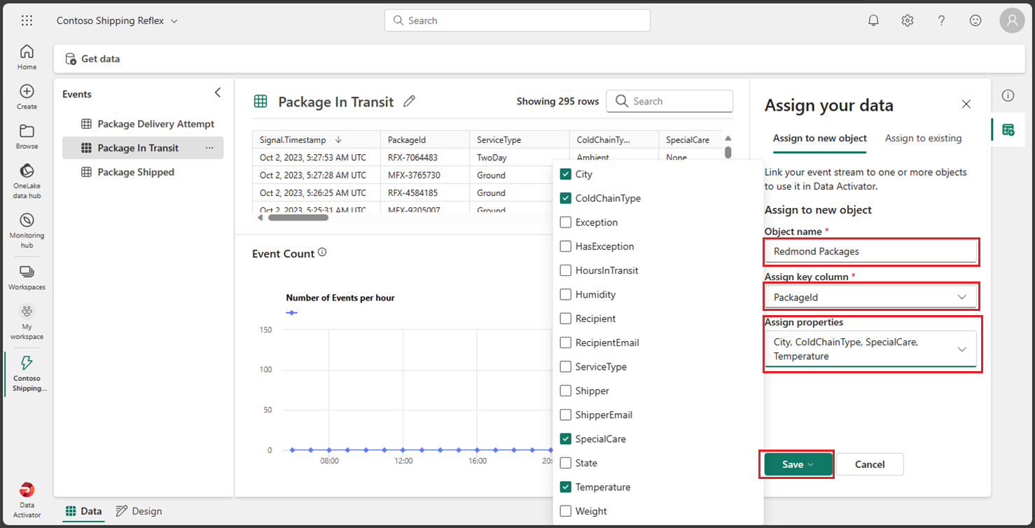This screenshot has height=528, width=1035.
Task: Edit the Package In Transit name pencil
Action: (410, 102)
